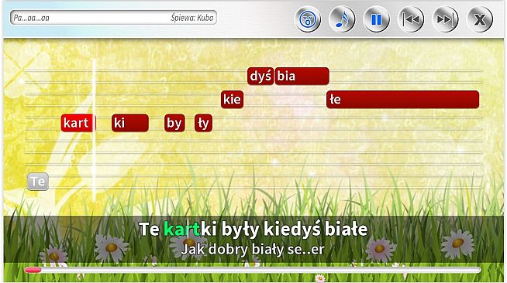Image resolution: width=507 pixels, height=283 pixels.
Task: Skip back to the previous track
Action: pyautogui.click(x=411, y=19)
